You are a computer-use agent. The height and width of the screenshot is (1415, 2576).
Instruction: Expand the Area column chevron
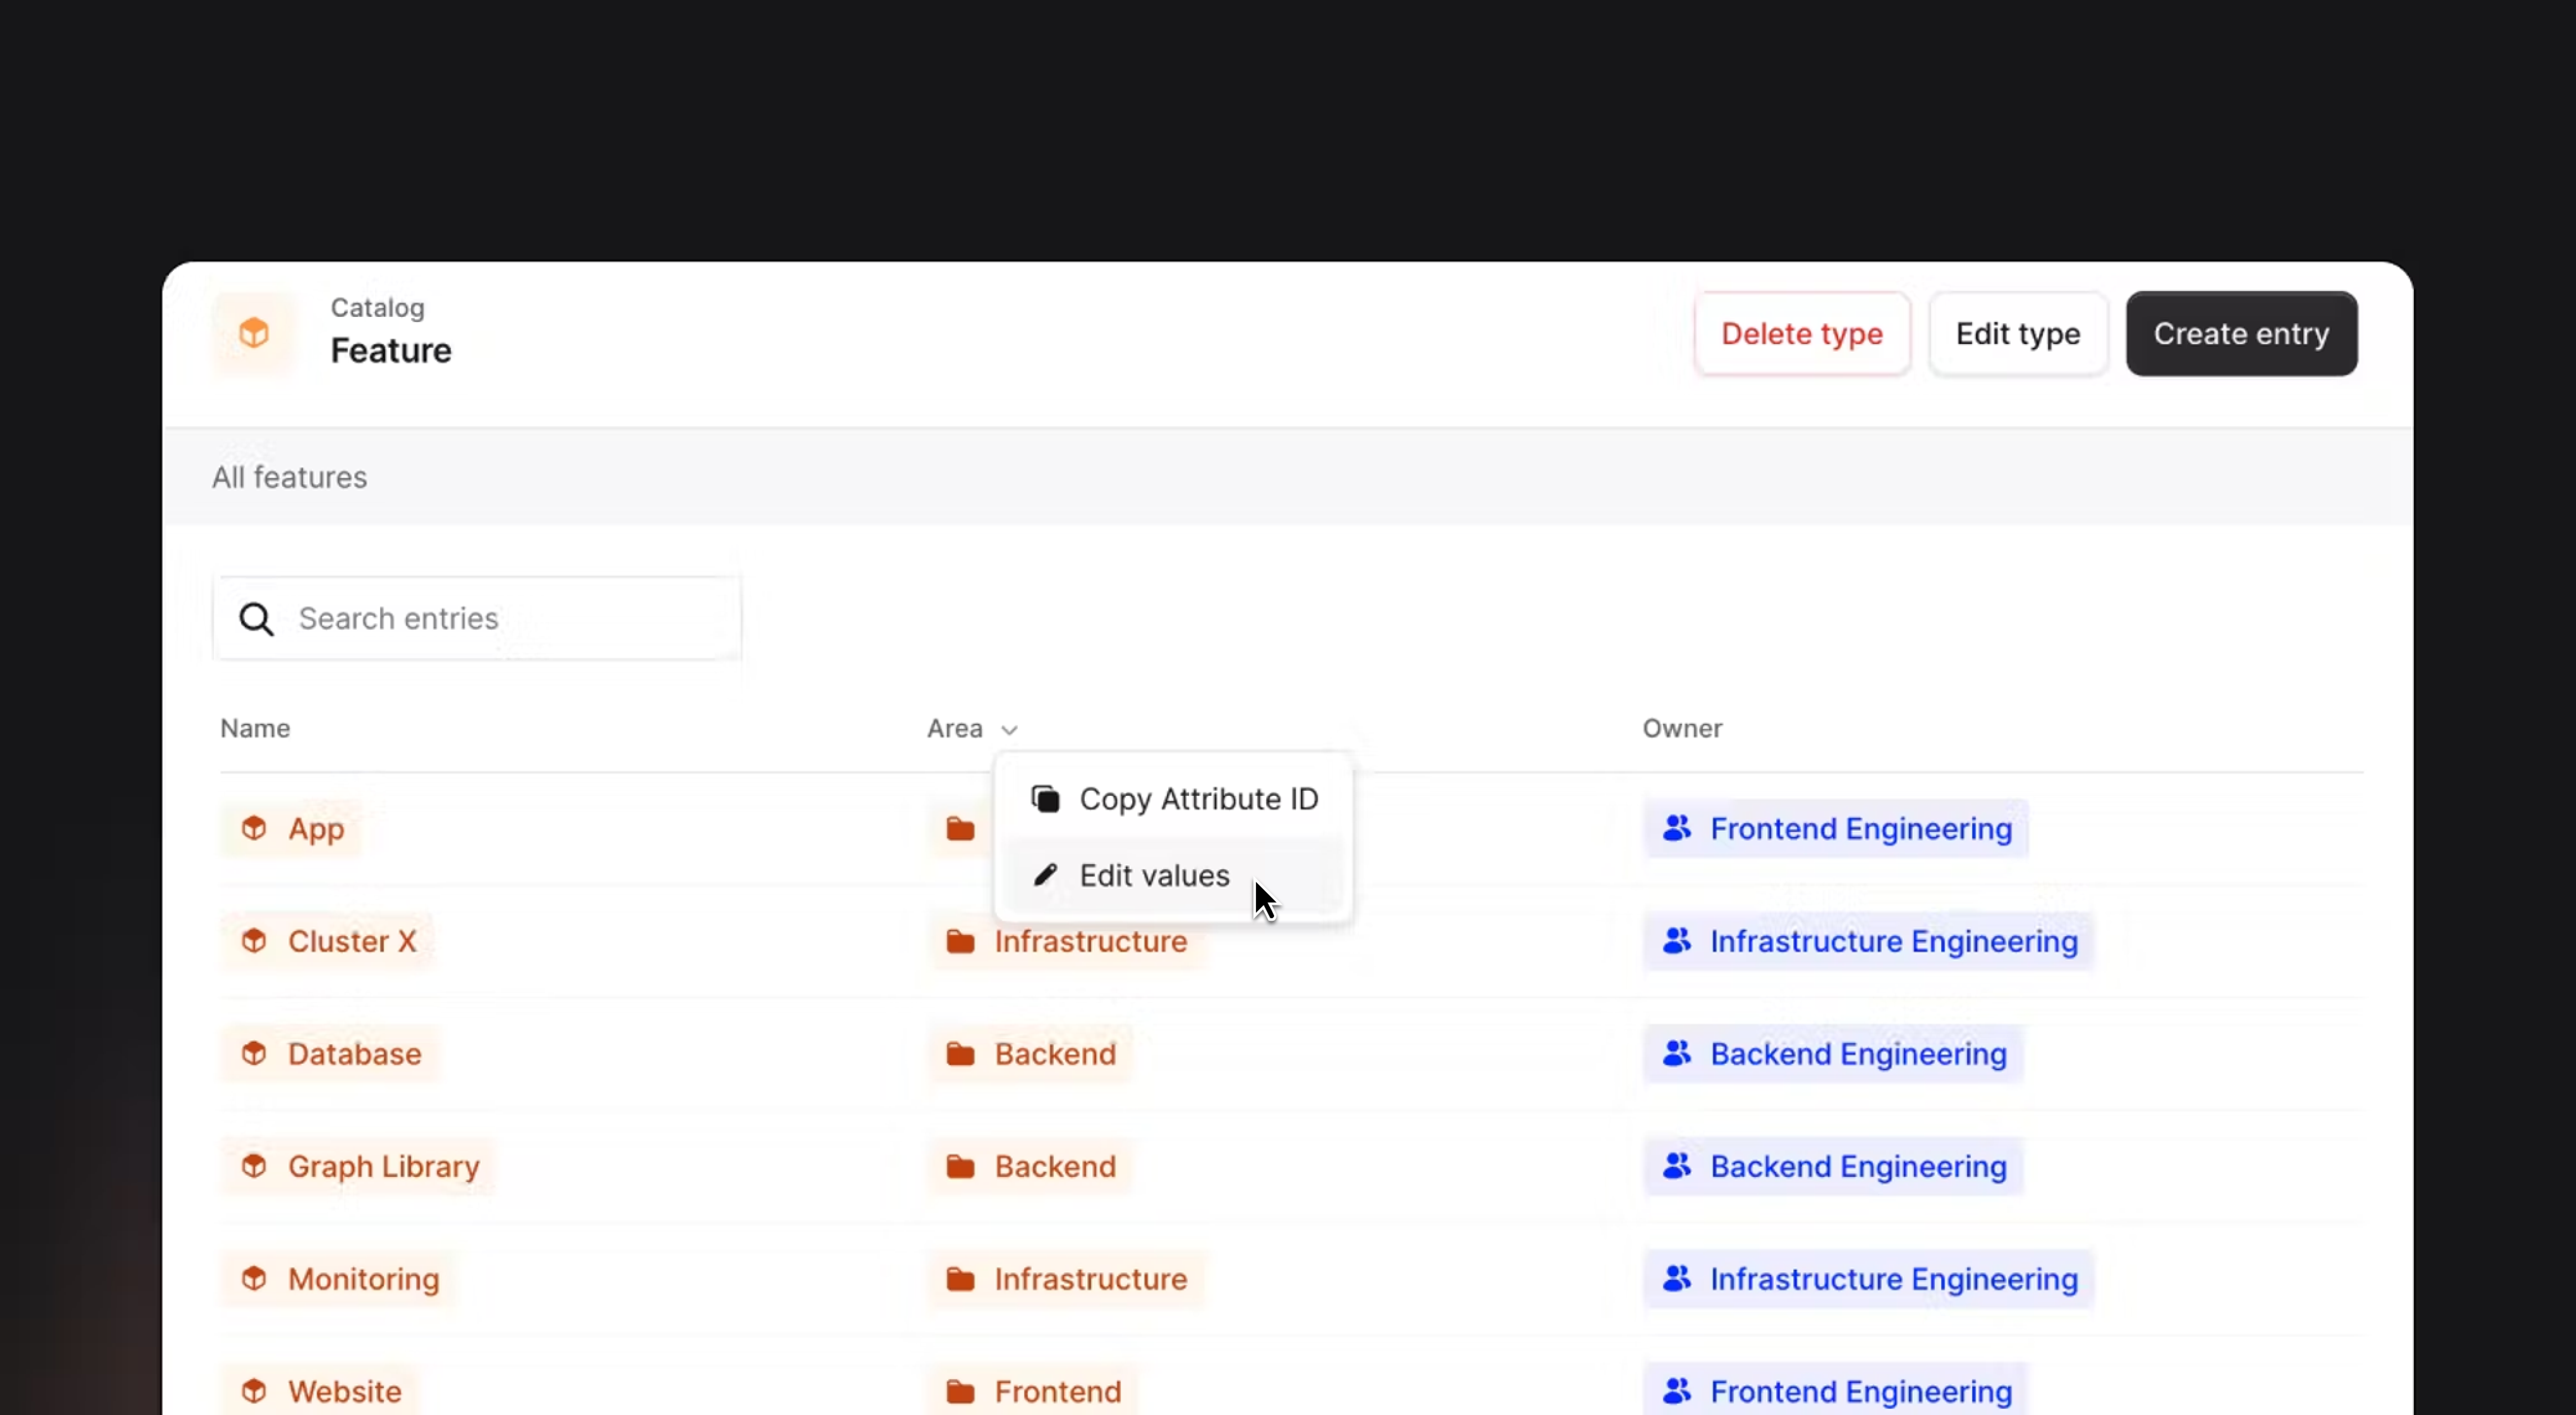[x=1009, y=729]
